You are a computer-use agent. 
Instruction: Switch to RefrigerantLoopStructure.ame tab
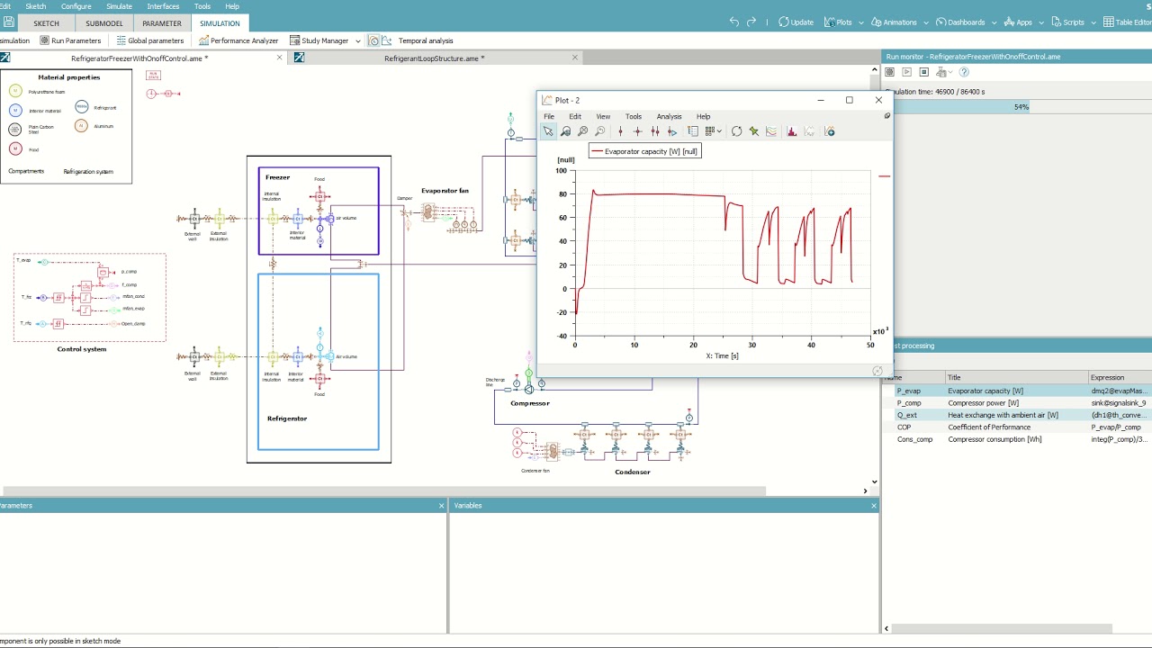(x=434, y=58)
